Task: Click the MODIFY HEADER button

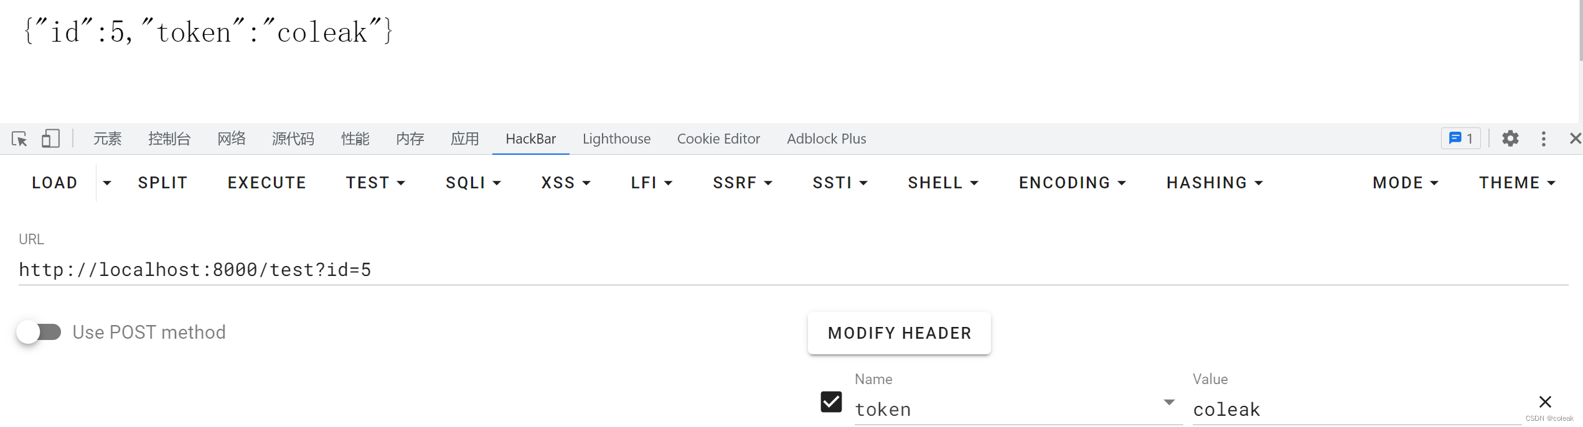Action: point(899,333)
